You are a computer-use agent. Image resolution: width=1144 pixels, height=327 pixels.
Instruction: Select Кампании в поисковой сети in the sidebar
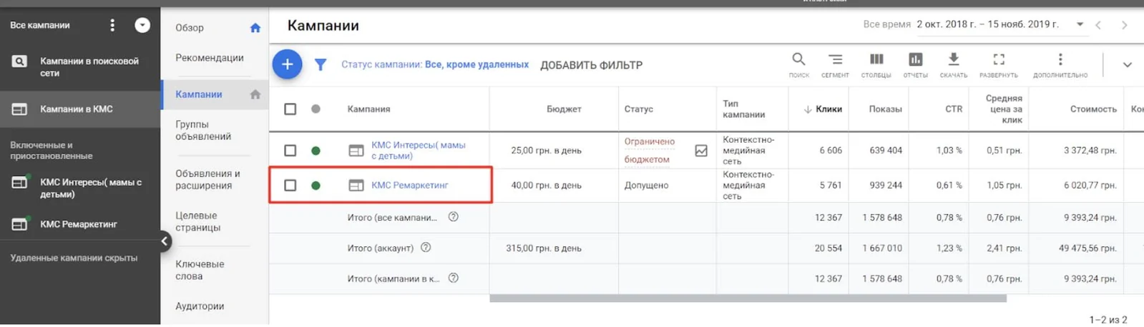[x=89, y=67]
